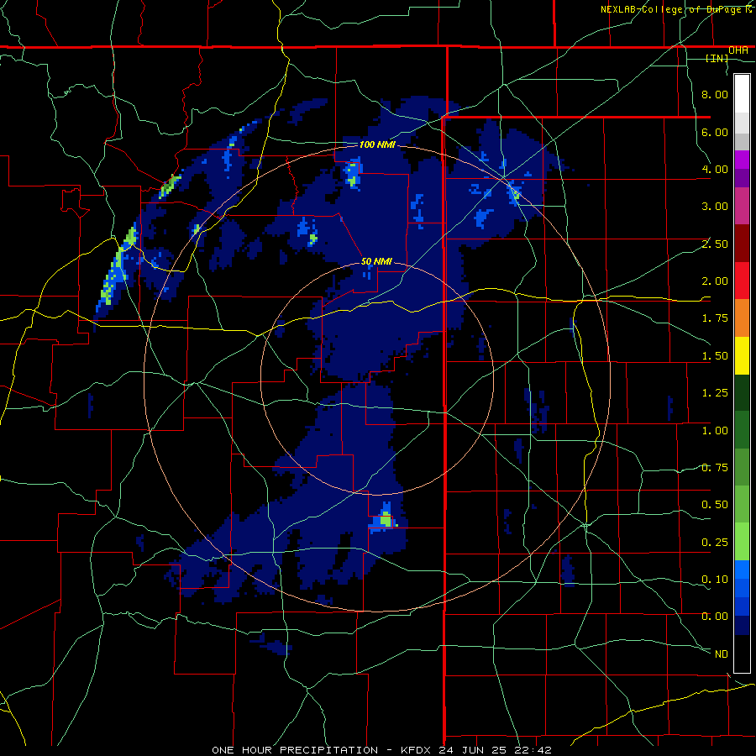756x756 pixels.
Task: Click the 50 NMI range ring label
Action: (376, 261)
